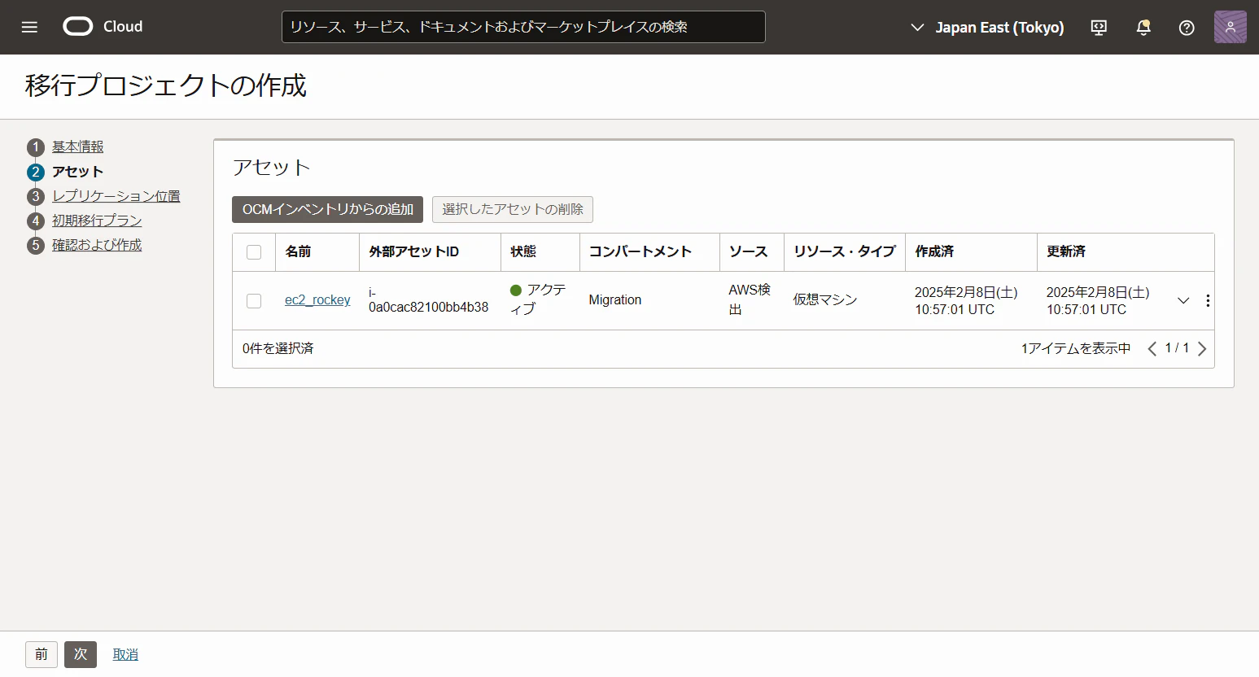Screen dimensions: 1259x677
Task: Open the Cloud Shell developer tools icon
Action: 1099,28
